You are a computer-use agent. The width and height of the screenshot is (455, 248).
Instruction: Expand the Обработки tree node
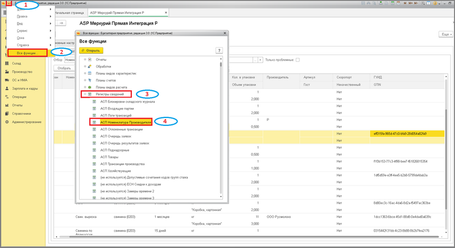point(85,66)
